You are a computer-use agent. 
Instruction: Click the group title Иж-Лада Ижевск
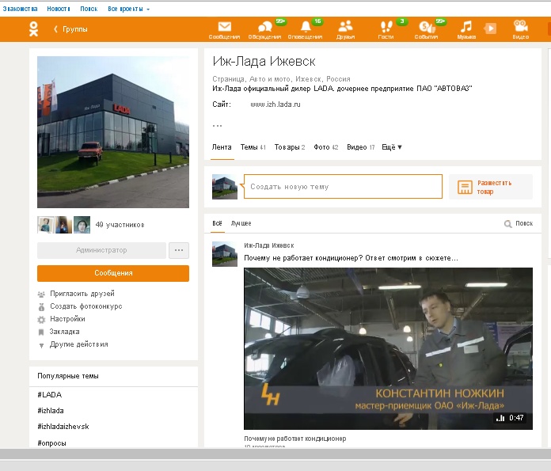(x=264, y=62)
